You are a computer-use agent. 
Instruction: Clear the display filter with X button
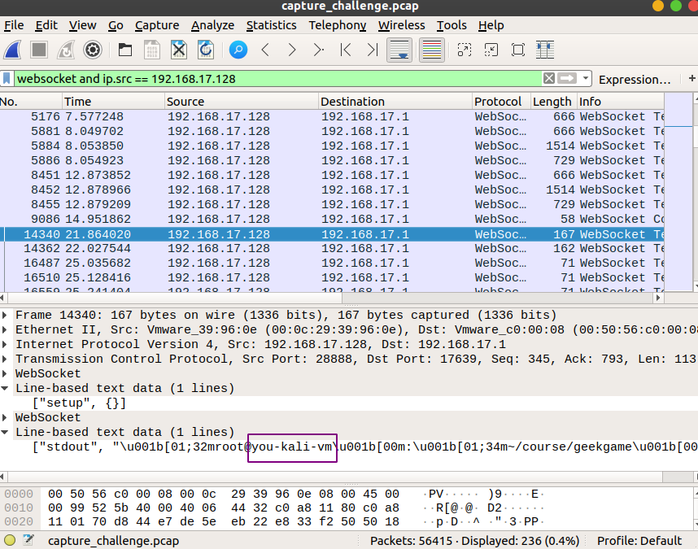(x=549, y=79)
